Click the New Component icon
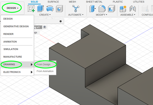Viewport: 153px width, 105px height. [x=123, y=9]
